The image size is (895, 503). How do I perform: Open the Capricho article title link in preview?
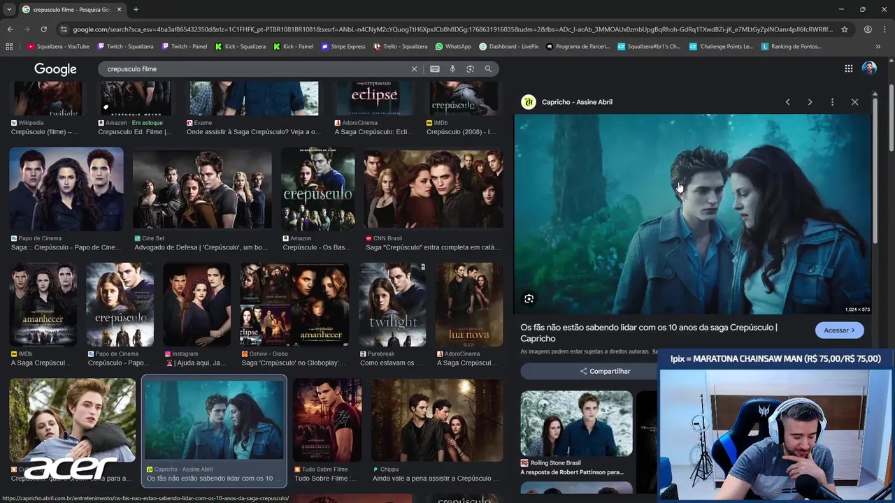click(649, 333)
